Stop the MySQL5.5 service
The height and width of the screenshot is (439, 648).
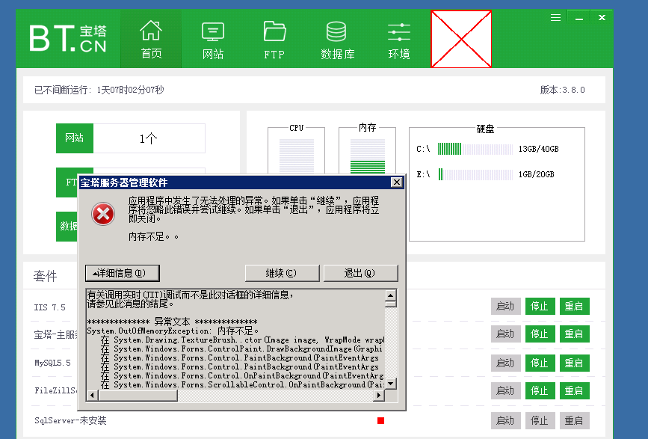tap(540, 363)
